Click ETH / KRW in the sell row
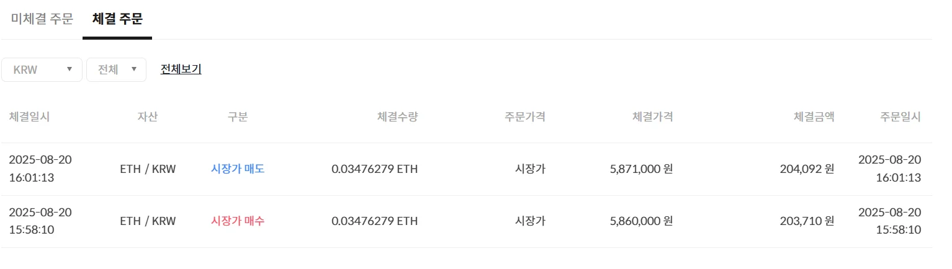952x269 pixels. (x=148, y=169)
